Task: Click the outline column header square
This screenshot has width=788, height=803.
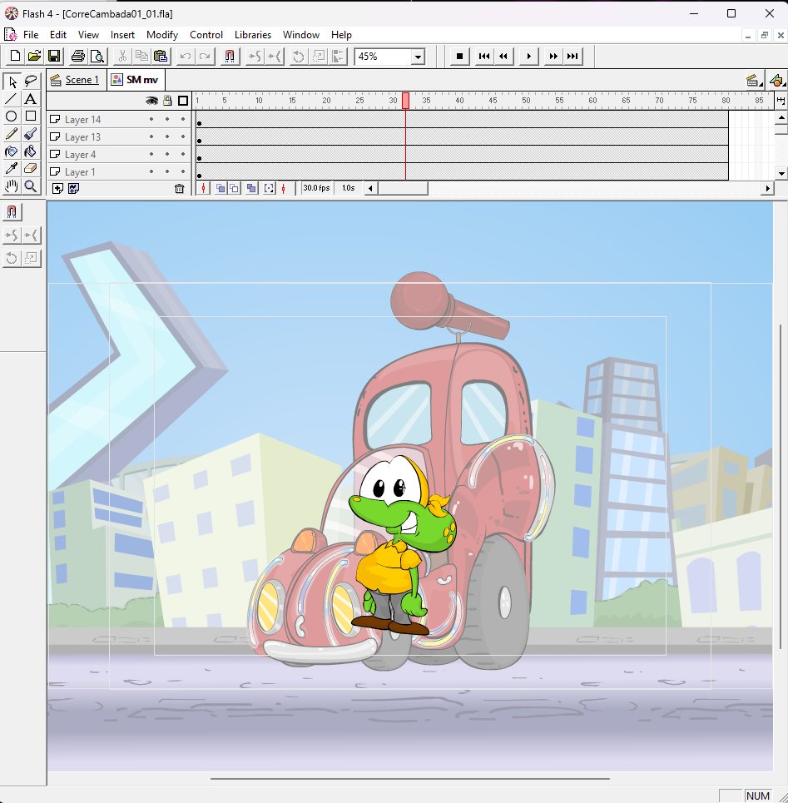Action: point(183,101)
